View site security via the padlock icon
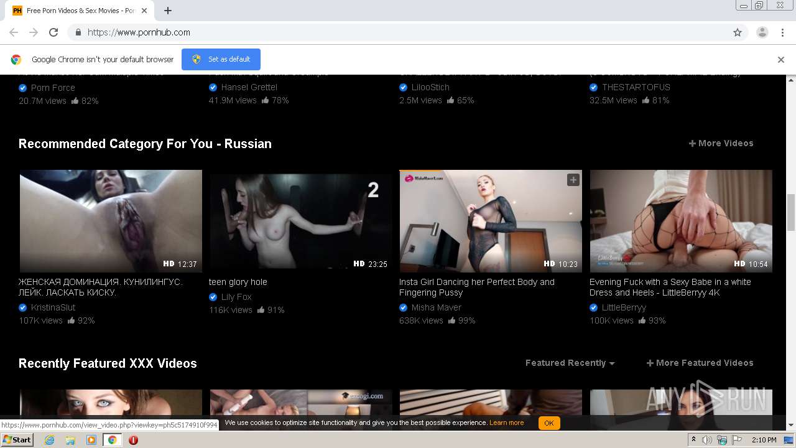The image size is (796, 448). pyautogui.click(x=78, y=32)
